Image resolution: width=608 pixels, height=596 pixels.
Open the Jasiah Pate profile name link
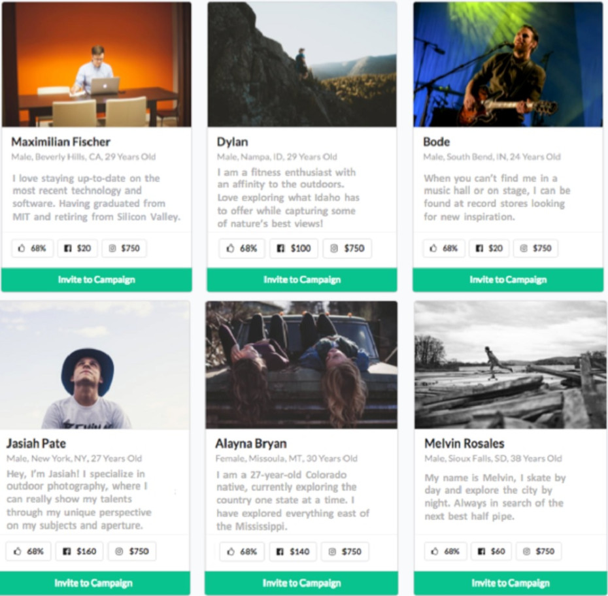36,443
